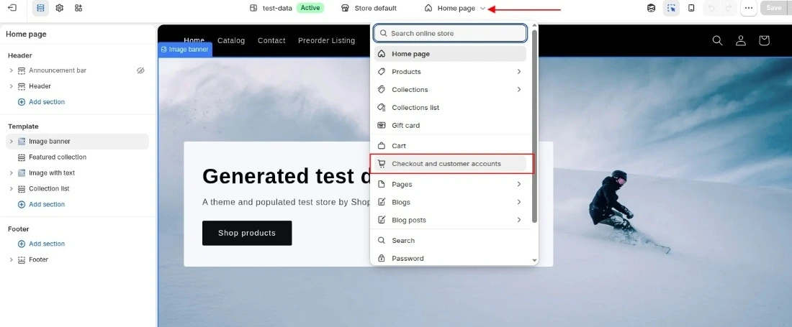Open theme settings gear icon
This screenshot has width=792, height=327.
(60, 8)
